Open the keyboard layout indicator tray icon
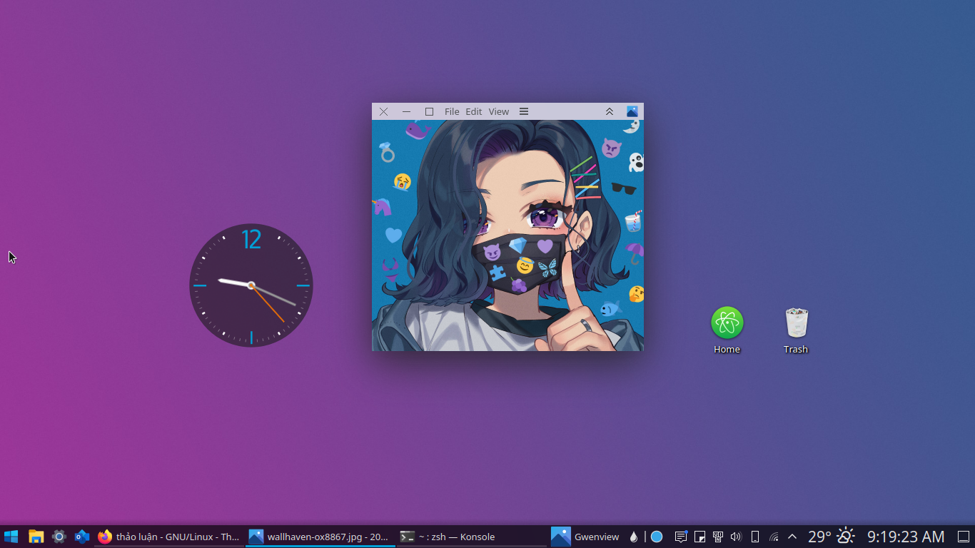This screenshot has width=975, height=548. (x=718, y=537)
